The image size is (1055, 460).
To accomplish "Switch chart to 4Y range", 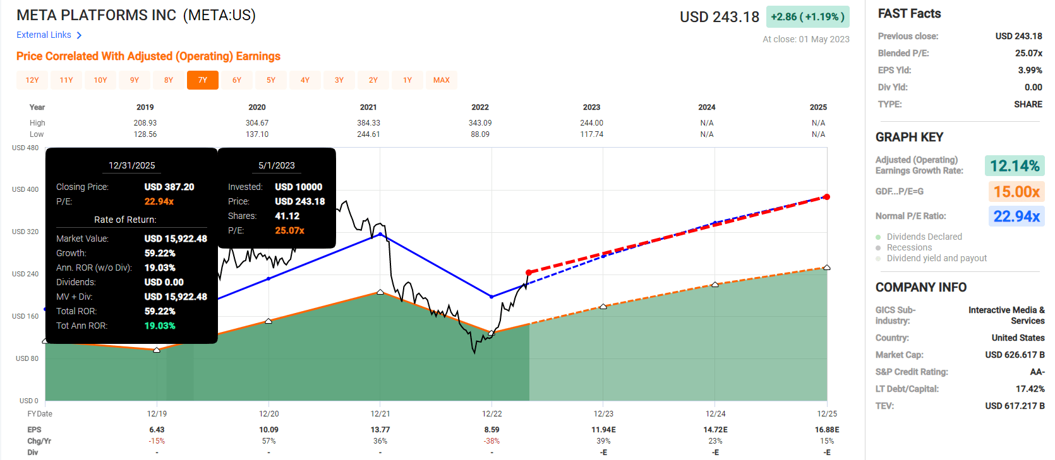I will tap(305, 80).
